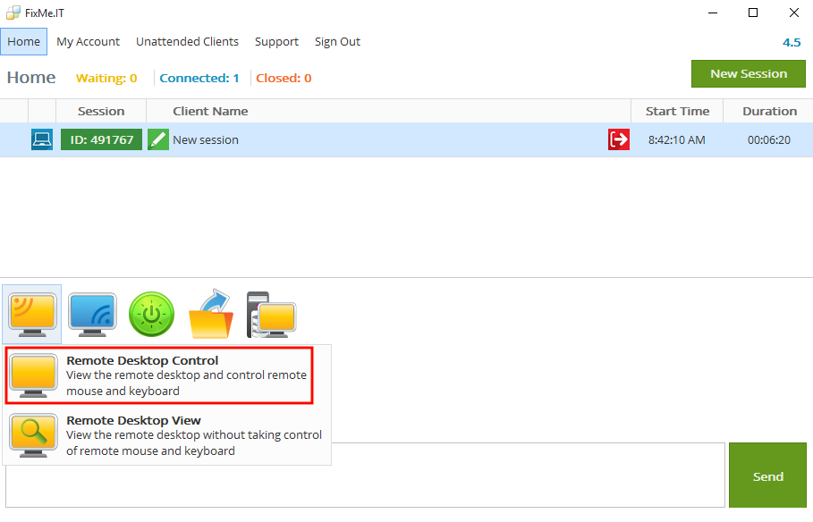
Task: Click the start time 8:42:10 AM cell
Action: point(677,140)
